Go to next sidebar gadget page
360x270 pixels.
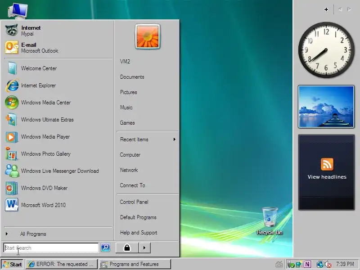pyautogui.click(x=349, y=9)
